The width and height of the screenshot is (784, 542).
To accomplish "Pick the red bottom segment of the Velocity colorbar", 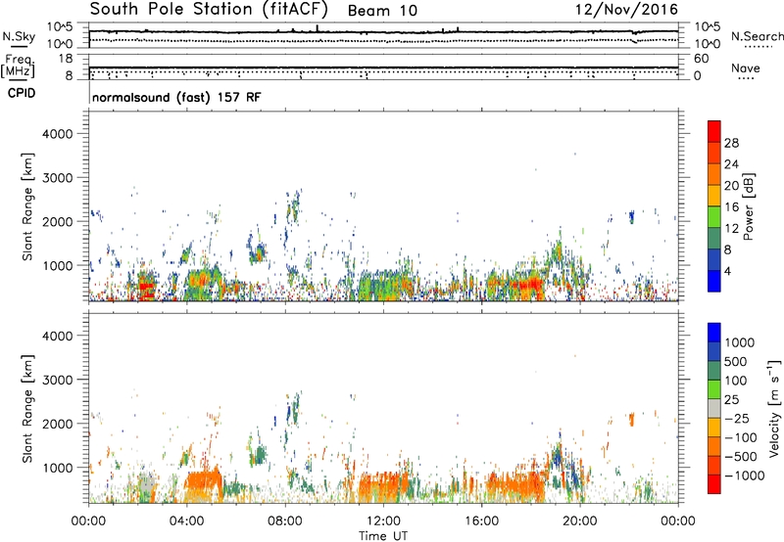I will coord(714,484).
